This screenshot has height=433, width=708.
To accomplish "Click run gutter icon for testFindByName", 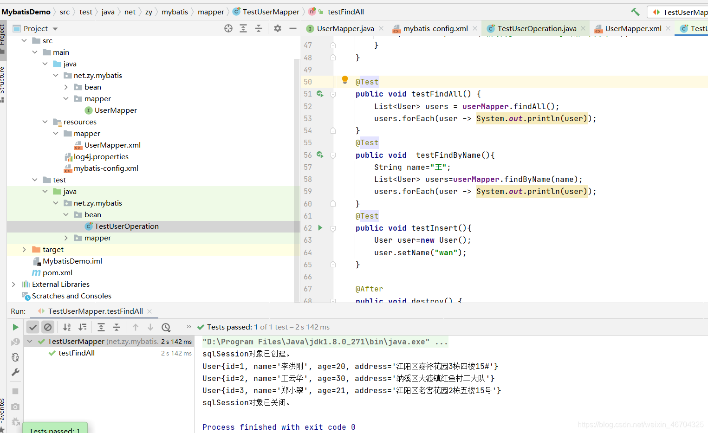I will click(x=320, y=155).
